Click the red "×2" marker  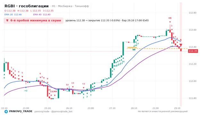(83, 84)
